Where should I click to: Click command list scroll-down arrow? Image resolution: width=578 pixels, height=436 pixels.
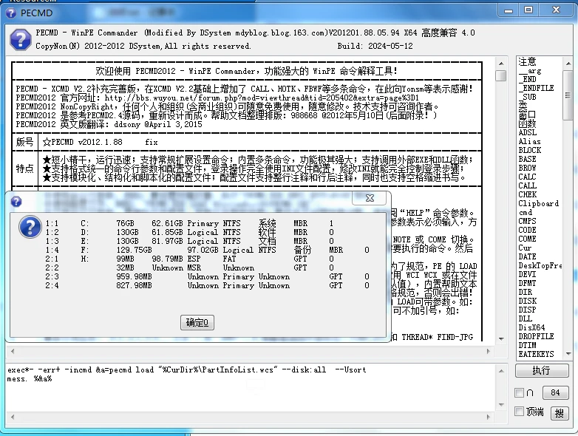(x=568, y=354)
